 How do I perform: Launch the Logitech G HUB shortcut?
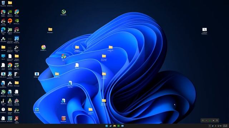click(x=17, y=48)
